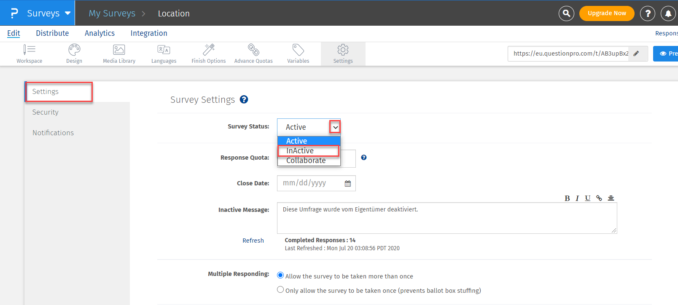Toggle bold formatting for Inactive Message
The height and width of the screenshot is (305, 678).
(x=567, y=198)
